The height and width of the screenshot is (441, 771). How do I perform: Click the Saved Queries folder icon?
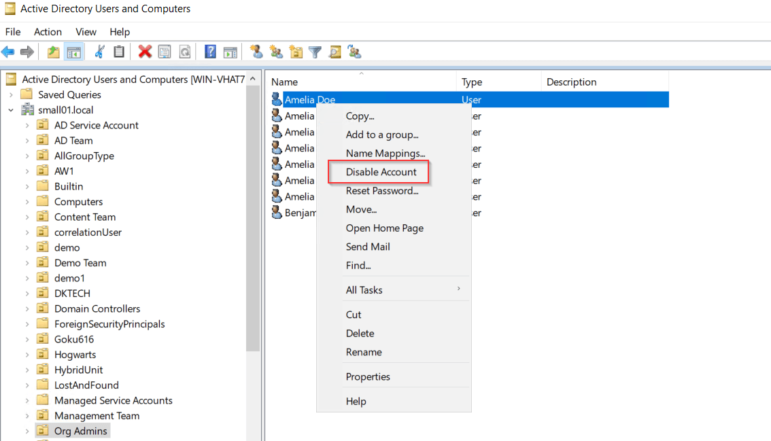27,94
